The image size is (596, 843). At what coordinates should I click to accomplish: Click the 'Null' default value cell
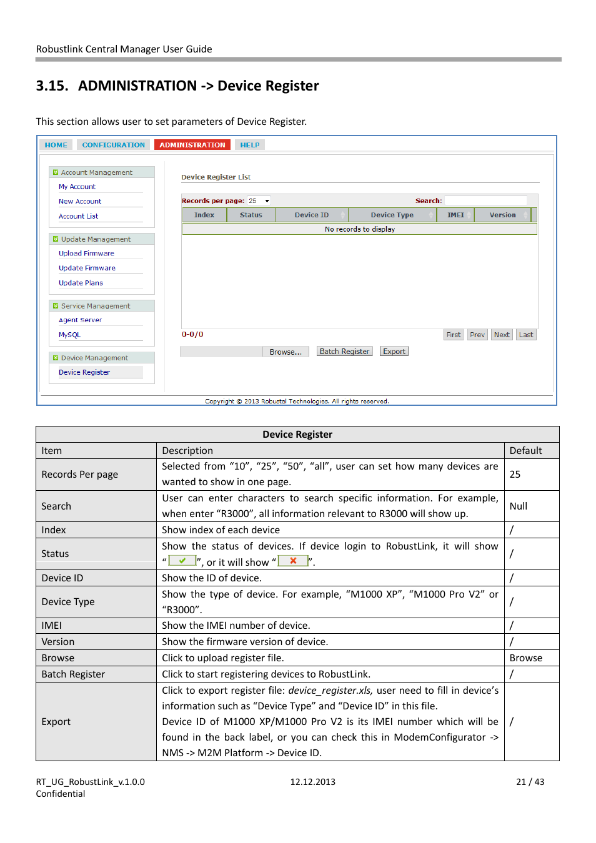pos(532,506)
